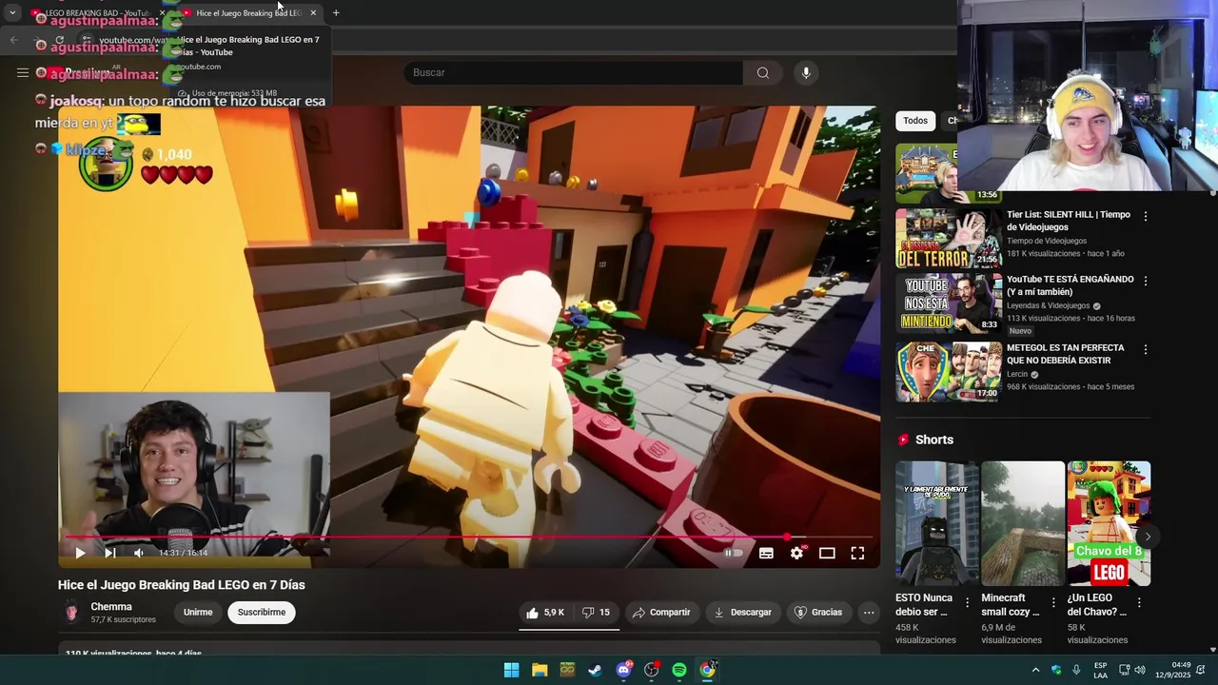Toggle subtitles in the video player

[766, 553]
